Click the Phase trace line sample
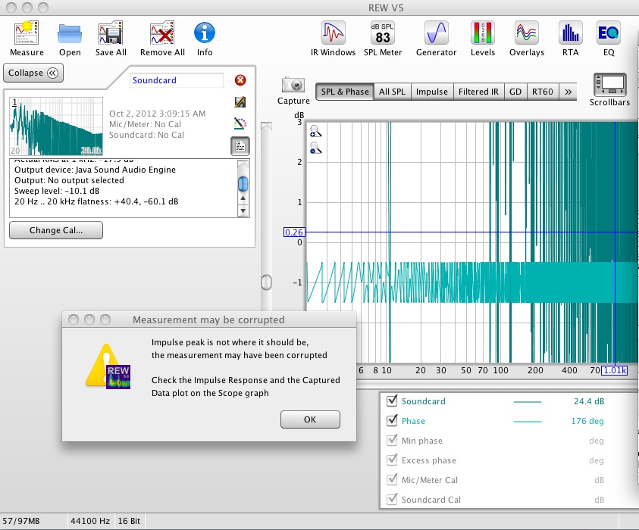 528,421
